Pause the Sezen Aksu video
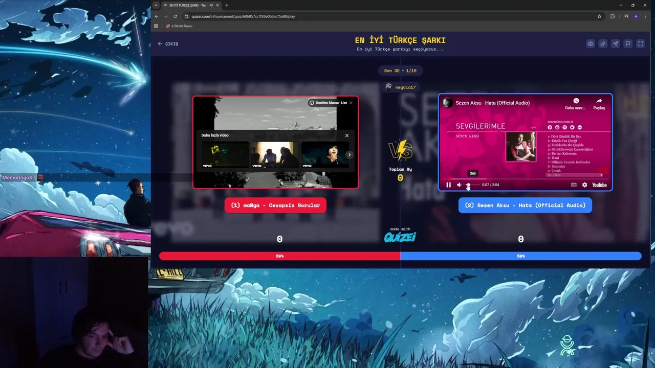This screenshot has width=655, height=368. 449,185
